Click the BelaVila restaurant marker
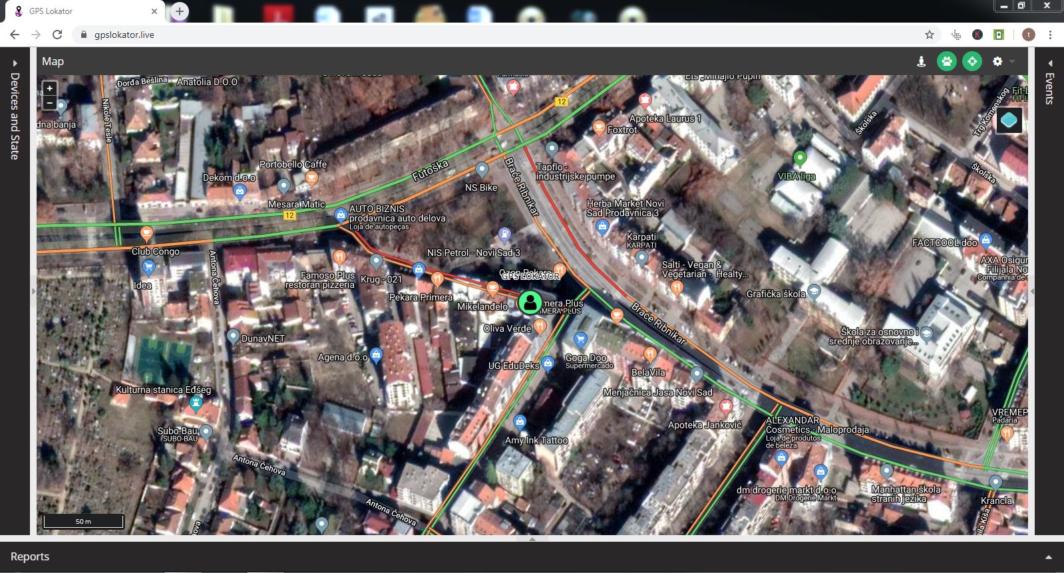 [650, 354]
